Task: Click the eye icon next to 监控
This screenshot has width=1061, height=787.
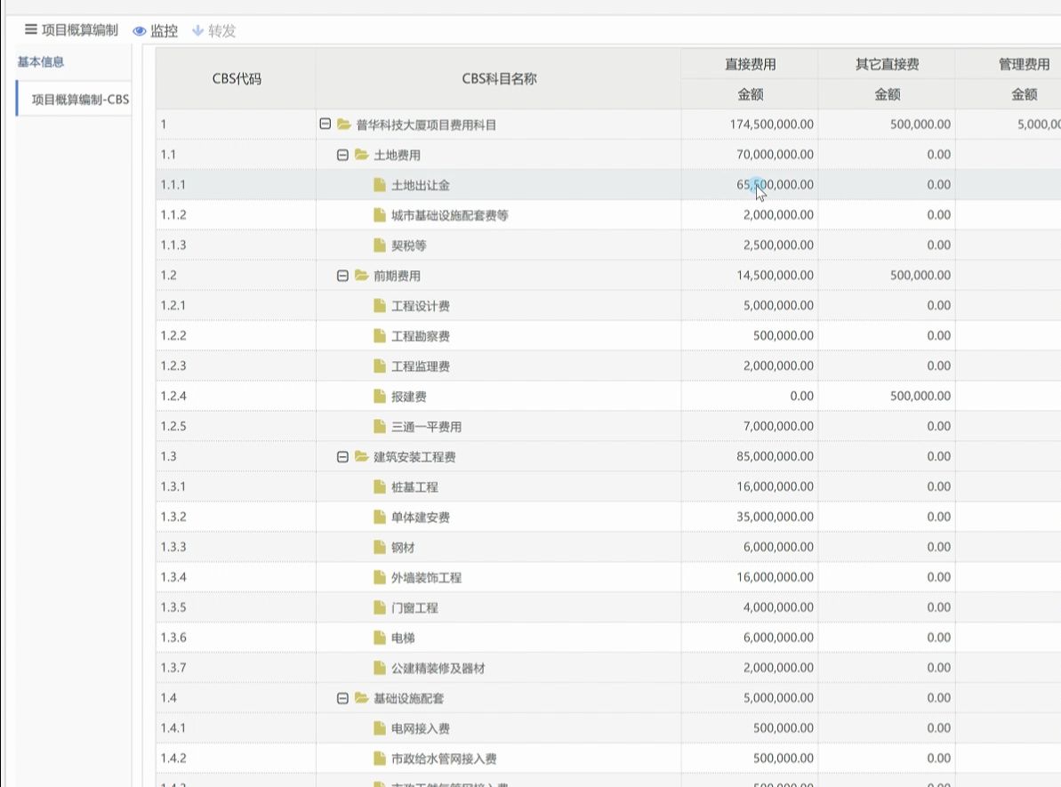Action: (x=140, y=30)
